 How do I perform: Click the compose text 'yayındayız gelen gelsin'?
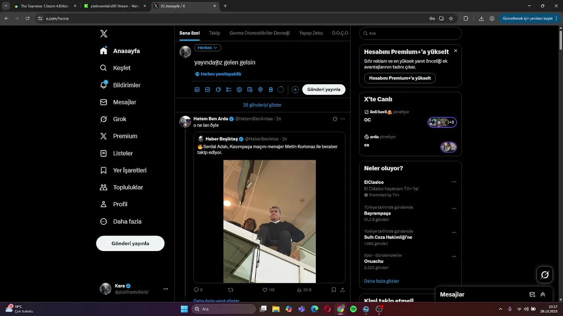(225, 62)
